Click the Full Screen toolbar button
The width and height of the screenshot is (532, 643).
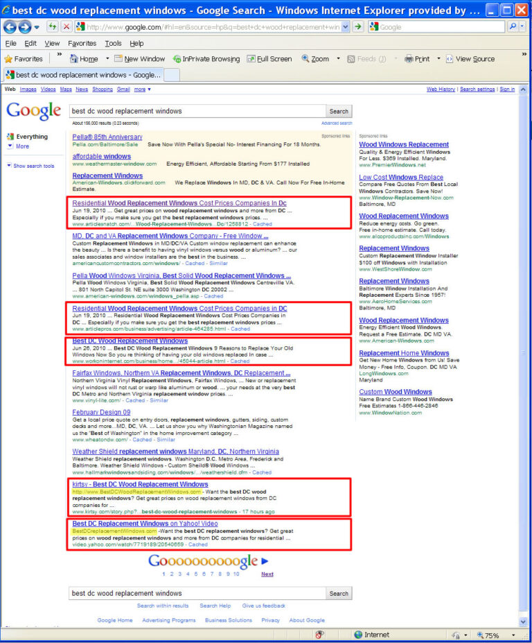[269, 59]
